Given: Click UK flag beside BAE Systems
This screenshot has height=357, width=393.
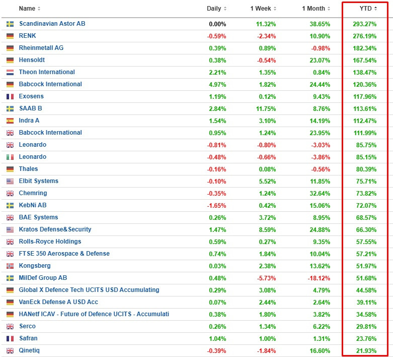Looking at the screenshot, I should (10, 217).
